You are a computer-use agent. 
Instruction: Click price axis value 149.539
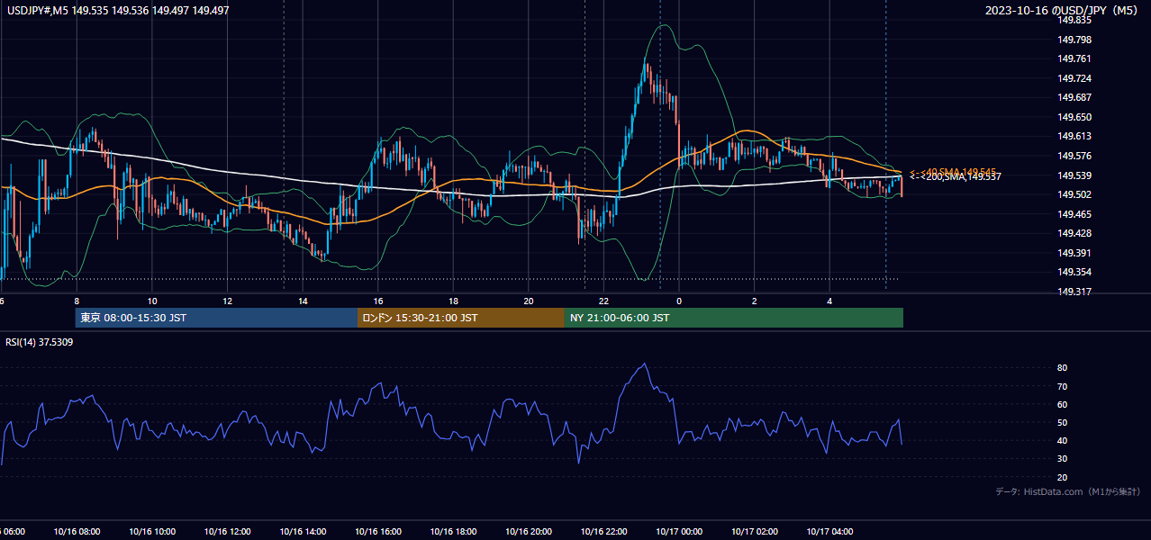click(x=1074, y=175)
